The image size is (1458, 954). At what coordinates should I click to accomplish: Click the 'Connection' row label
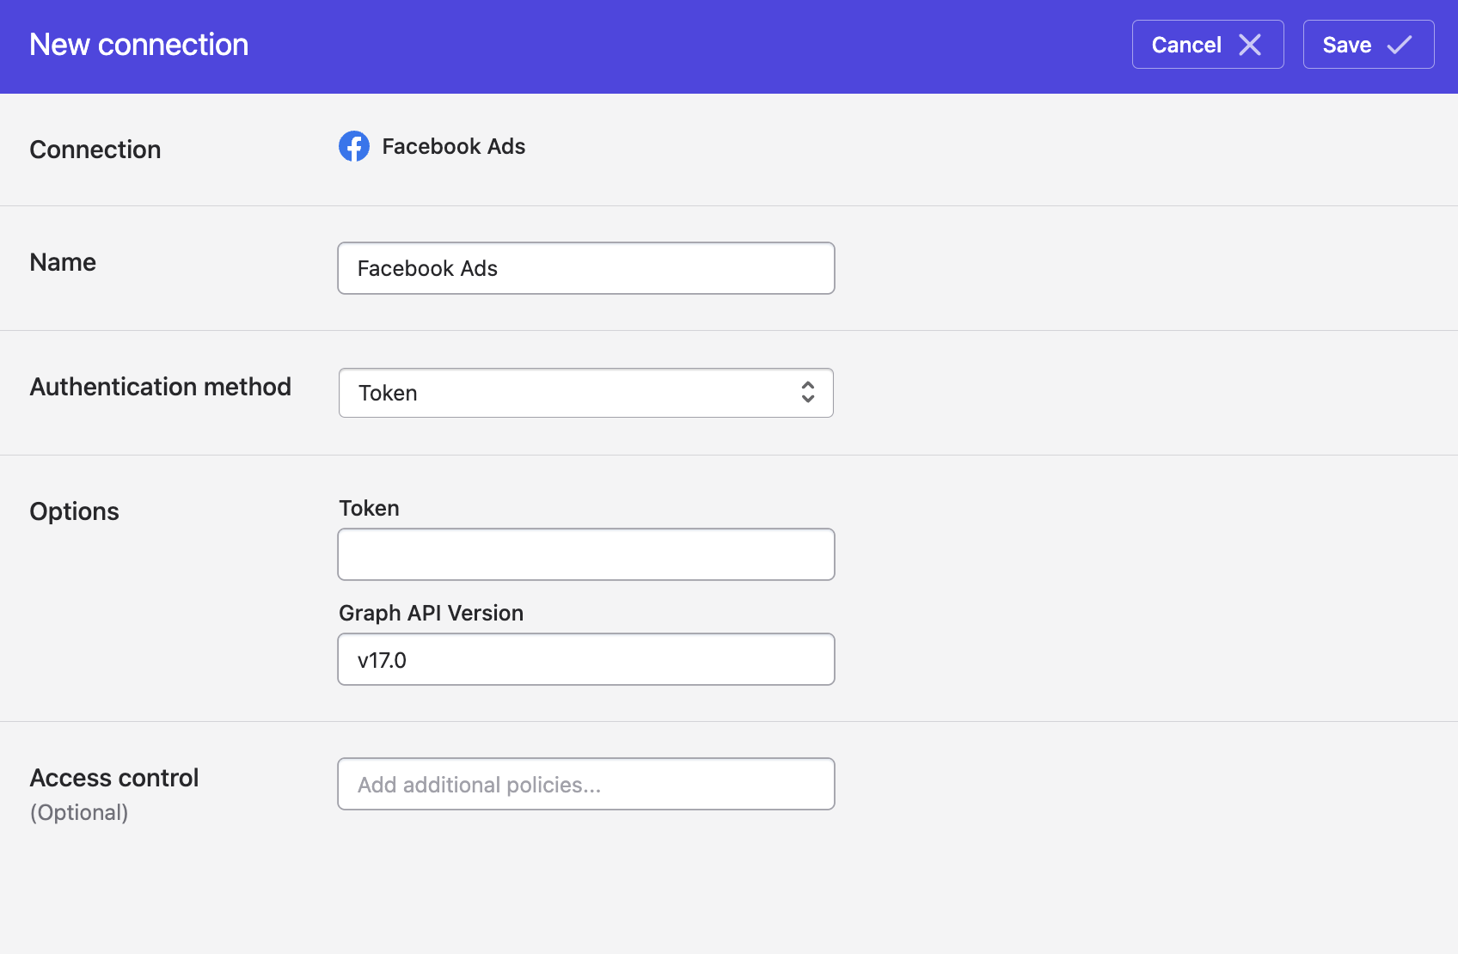coord(95,150)
